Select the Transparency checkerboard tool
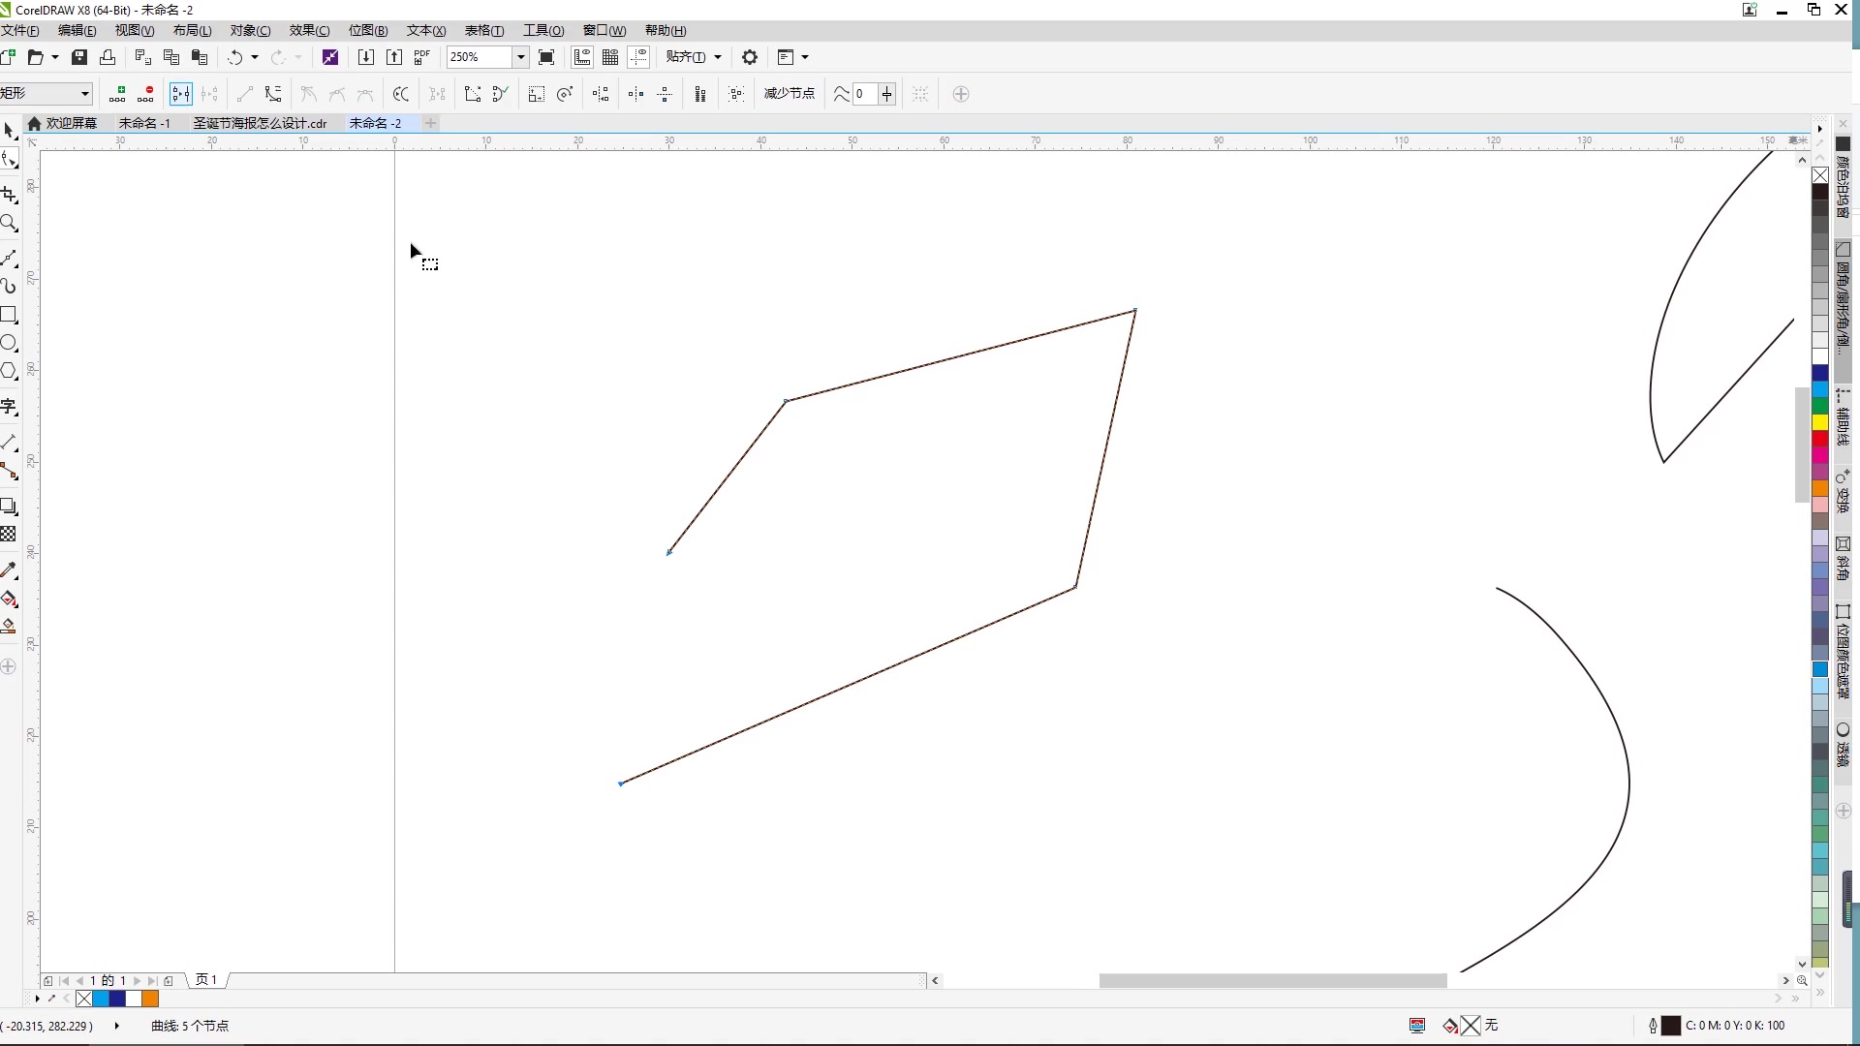This screenshot has height=1046, width=1860. point(9,535)
